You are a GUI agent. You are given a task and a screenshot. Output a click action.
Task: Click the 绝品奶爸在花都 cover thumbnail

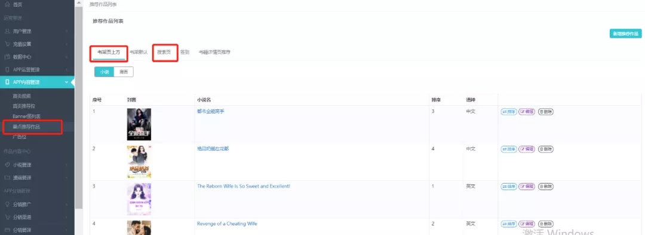139,161
